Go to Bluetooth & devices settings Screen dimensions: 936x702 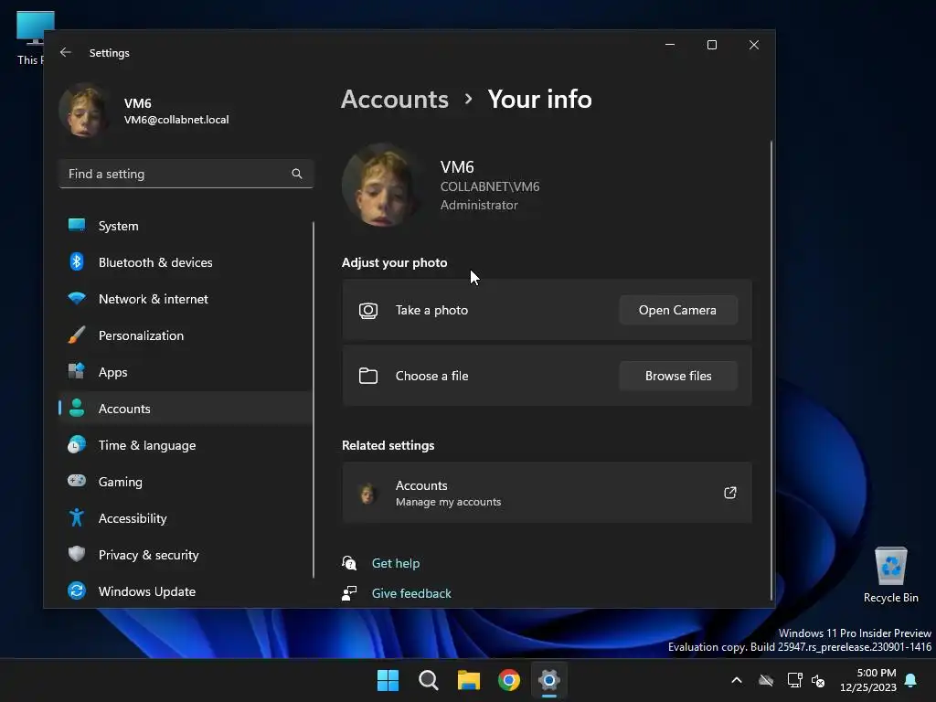186,262
